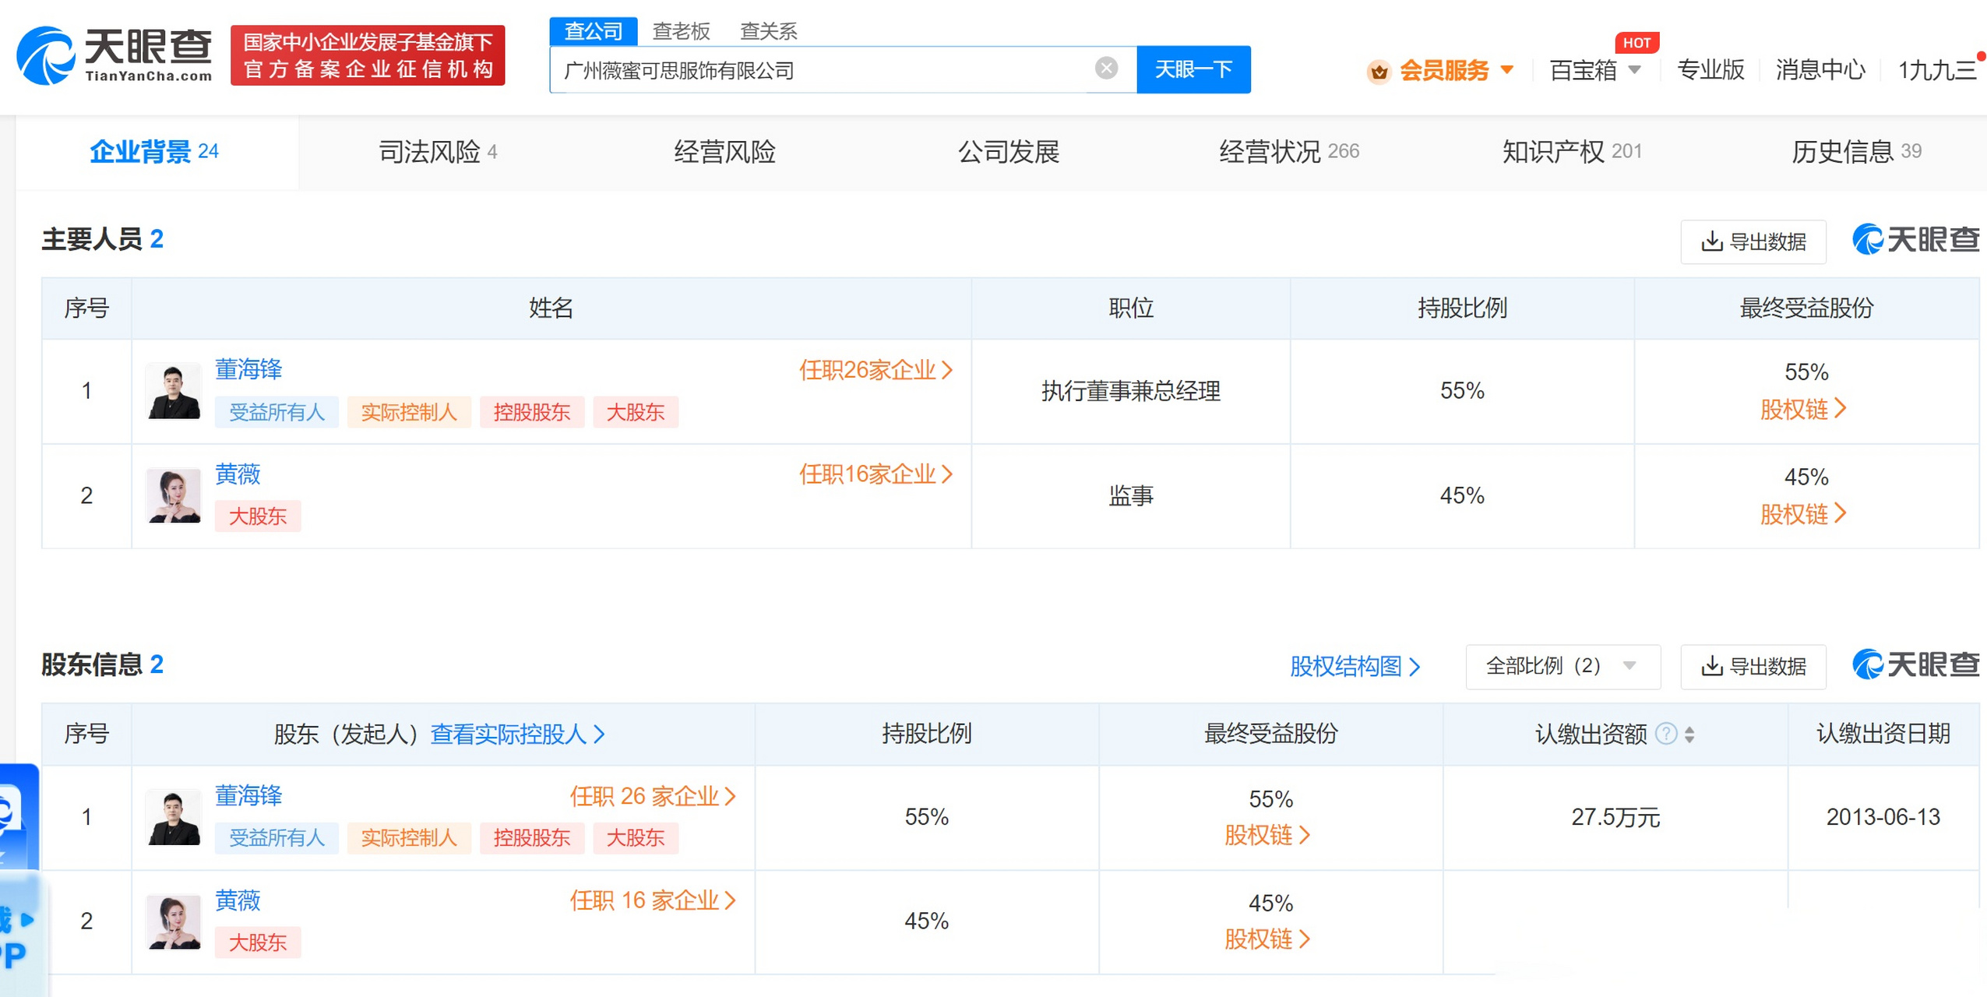The height and width of the screenshot is (997, 1987).
Task: Switch to the 历史信息 tab
Action: click(x=1856, y=152)
